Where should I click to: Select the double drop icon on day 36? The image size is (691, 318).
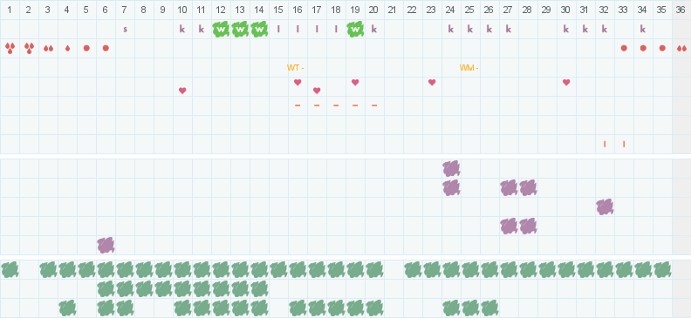tap(681, 49)
